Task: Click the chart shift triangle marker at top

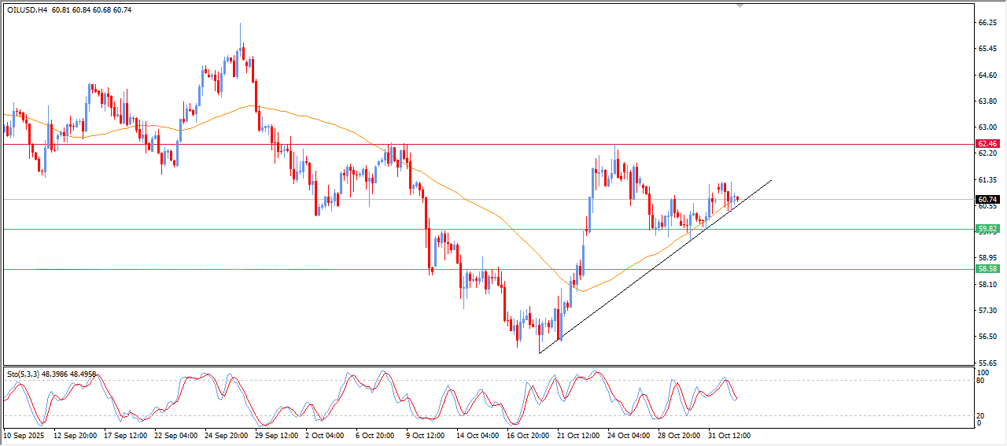Action: point(739,6)
